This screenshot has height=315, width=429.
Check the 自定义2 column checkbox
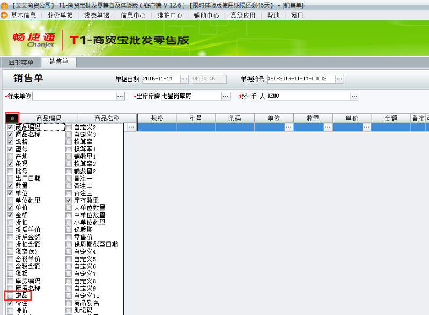coord(69,127)
